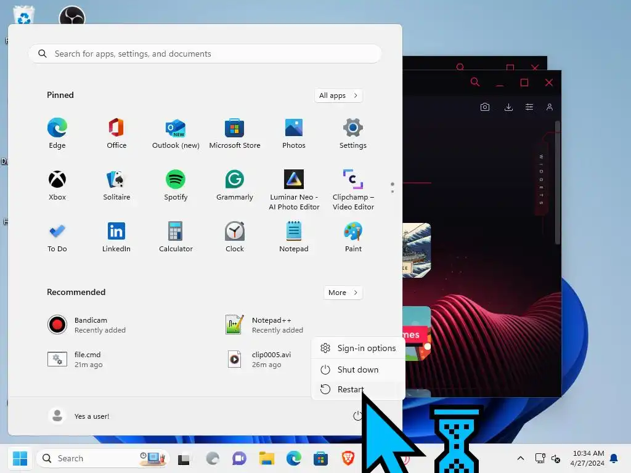Launch Spotify from Start menu
The width and height of the screenshot is (631, 473).
pos(176,185)
